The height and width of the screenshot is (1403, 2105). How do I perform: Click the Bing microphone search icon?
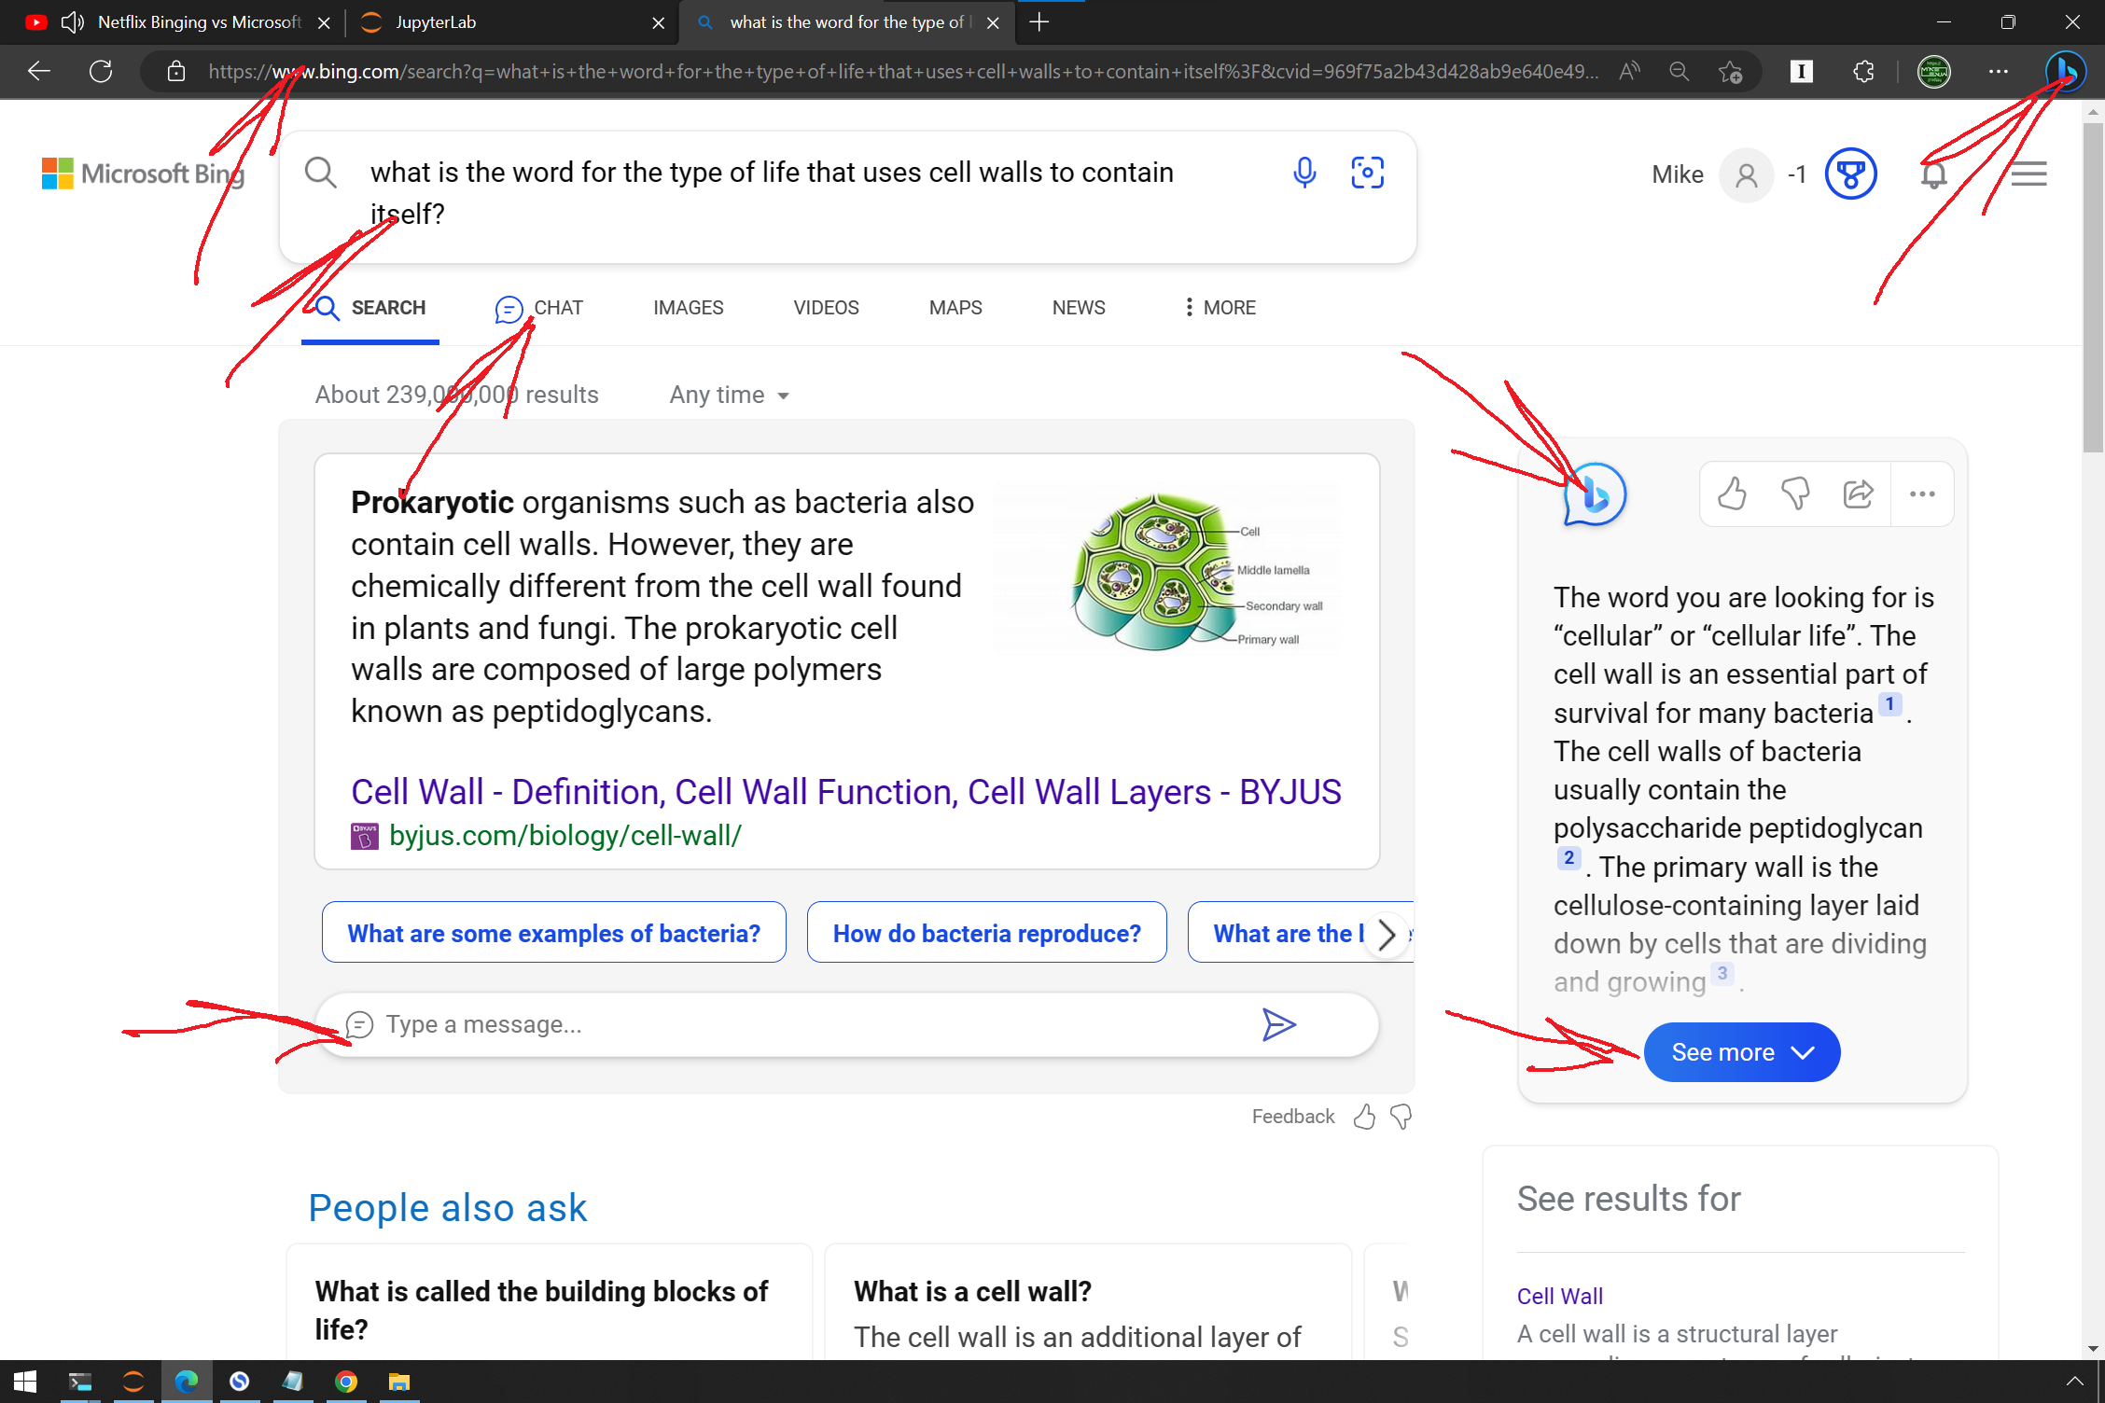1304,173
